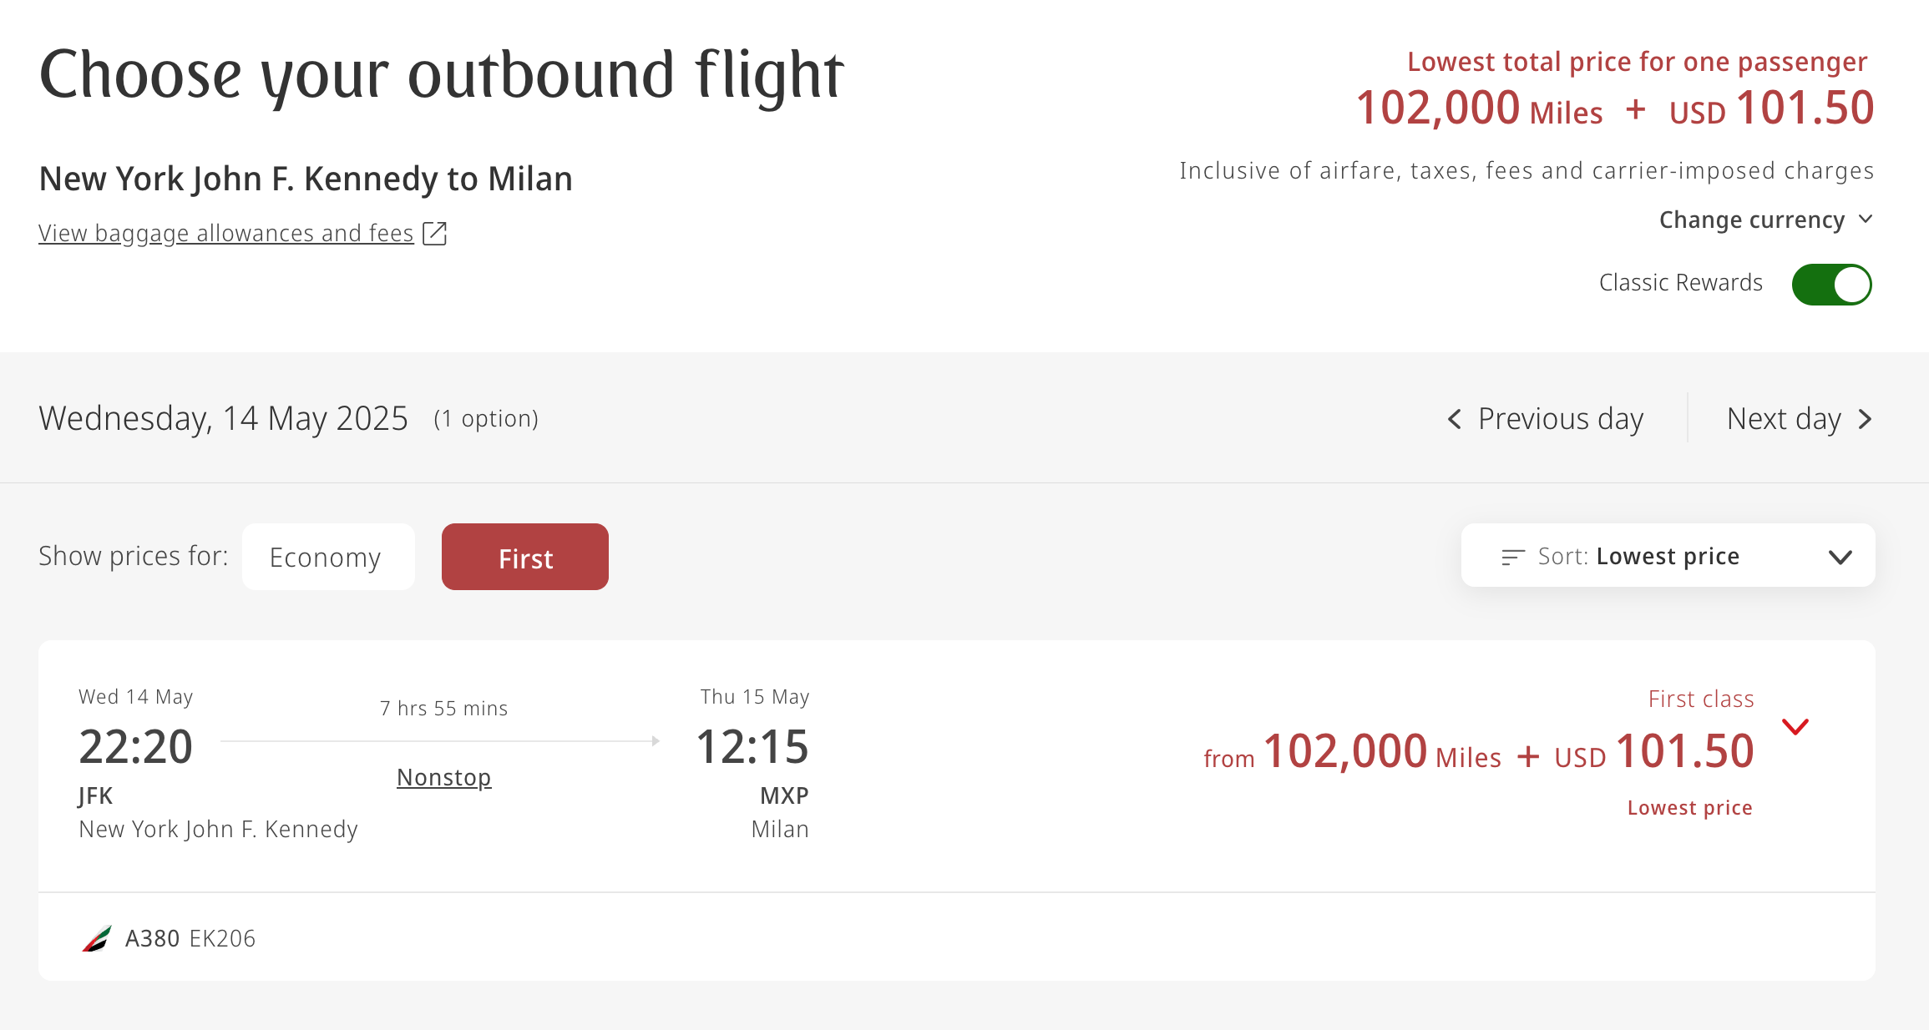Click the Emirates logo next to A380 EK206
1929x1030 pixels.
[x=96, y=937]
